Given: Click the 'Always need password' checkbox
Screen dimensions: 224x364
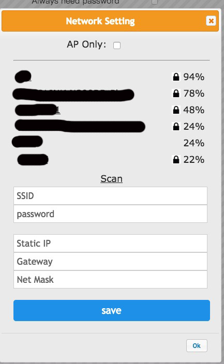Looking at the screenshot, I should [155, 2].
